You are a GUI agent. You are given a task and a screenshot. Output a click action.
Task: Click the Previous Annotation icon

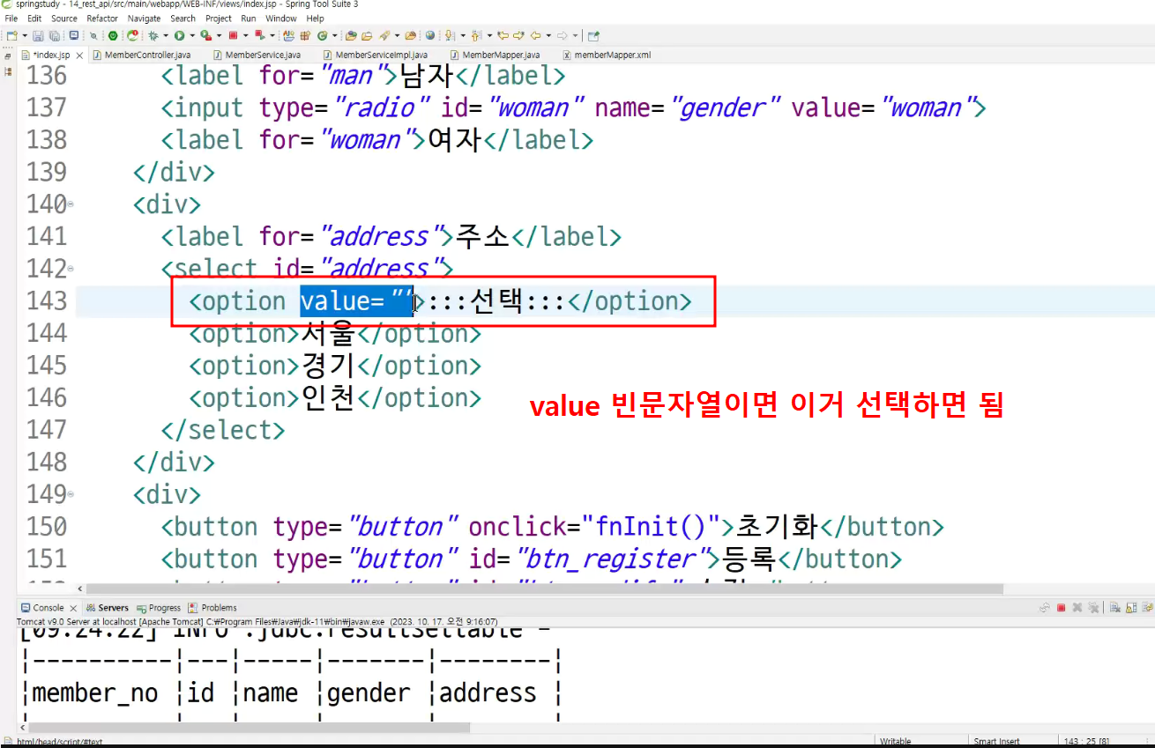(x=476, y=36)
